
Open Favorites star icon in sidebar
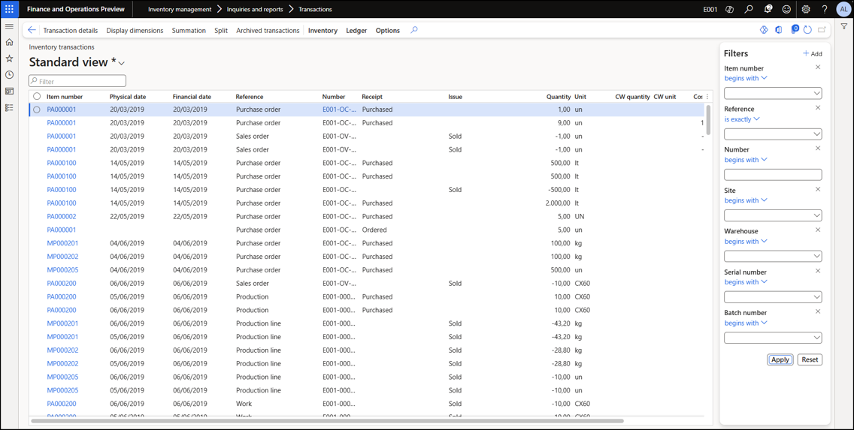tap(9, 59)
